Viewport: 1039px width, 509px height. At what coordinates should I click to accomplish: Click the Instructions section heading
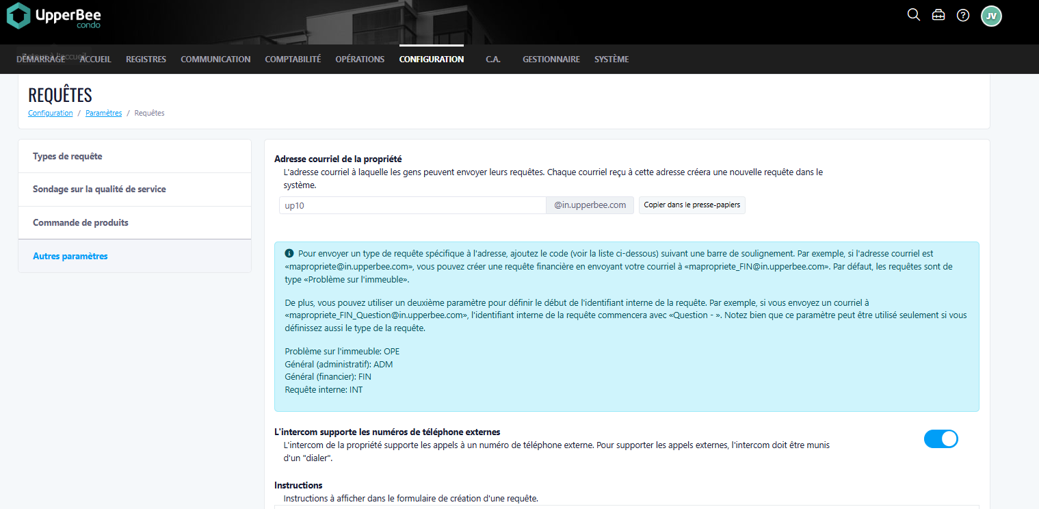[x=298, y=486]
